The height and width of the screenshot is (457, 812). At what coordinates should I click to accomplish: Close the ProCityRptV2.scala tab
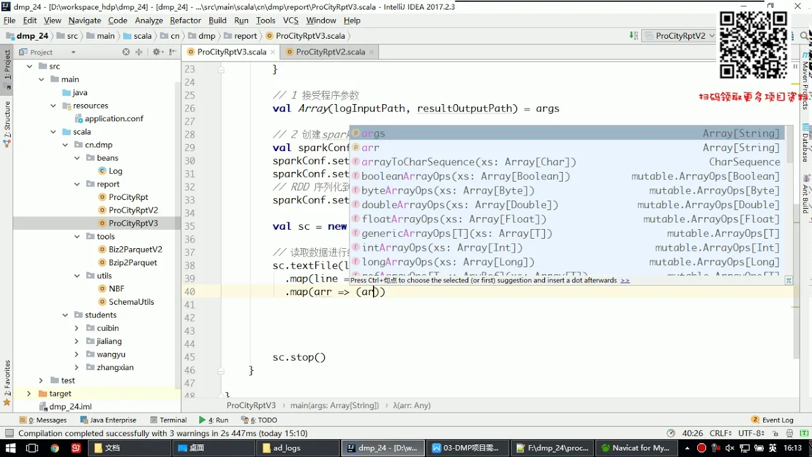[372, 52]
